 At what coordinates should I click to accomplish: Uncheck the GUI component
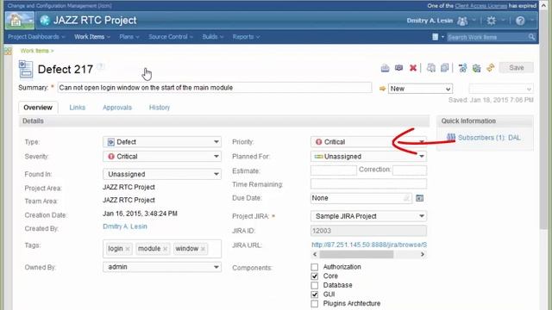click(x=314, y=294)
